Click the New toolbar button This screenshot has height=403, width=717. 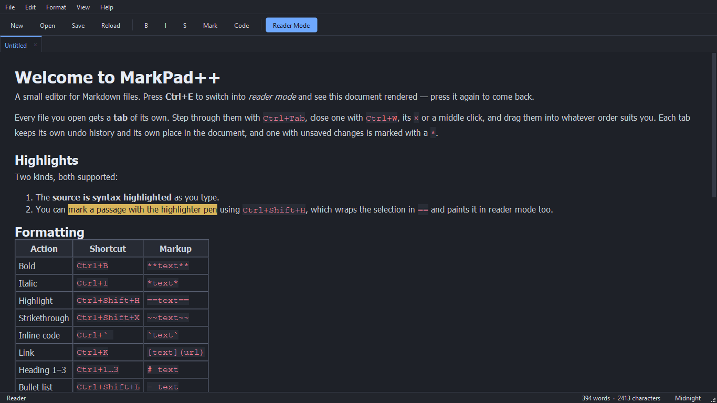[17, 25]
